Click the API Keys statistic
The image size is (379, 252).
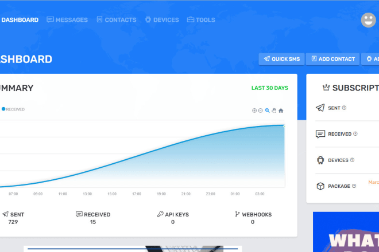(x=173, y=218)
